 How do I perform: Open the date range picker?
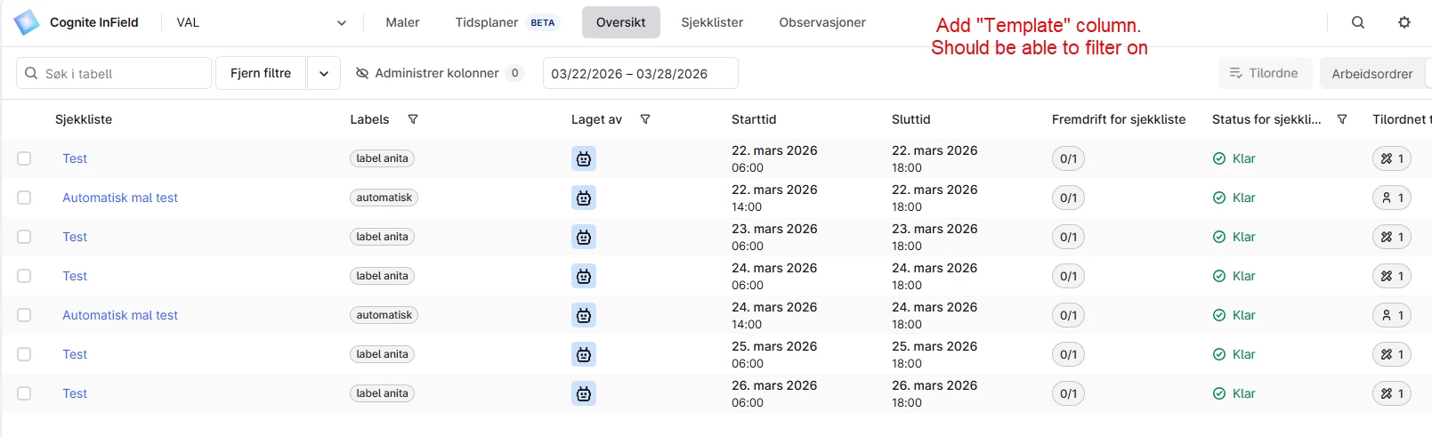pos(640,74)
